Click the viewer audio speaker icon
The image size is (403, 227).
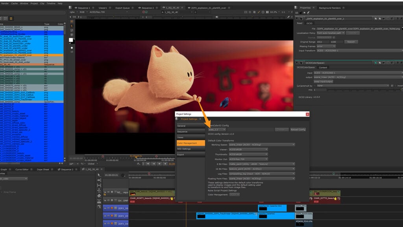(217, 17)
